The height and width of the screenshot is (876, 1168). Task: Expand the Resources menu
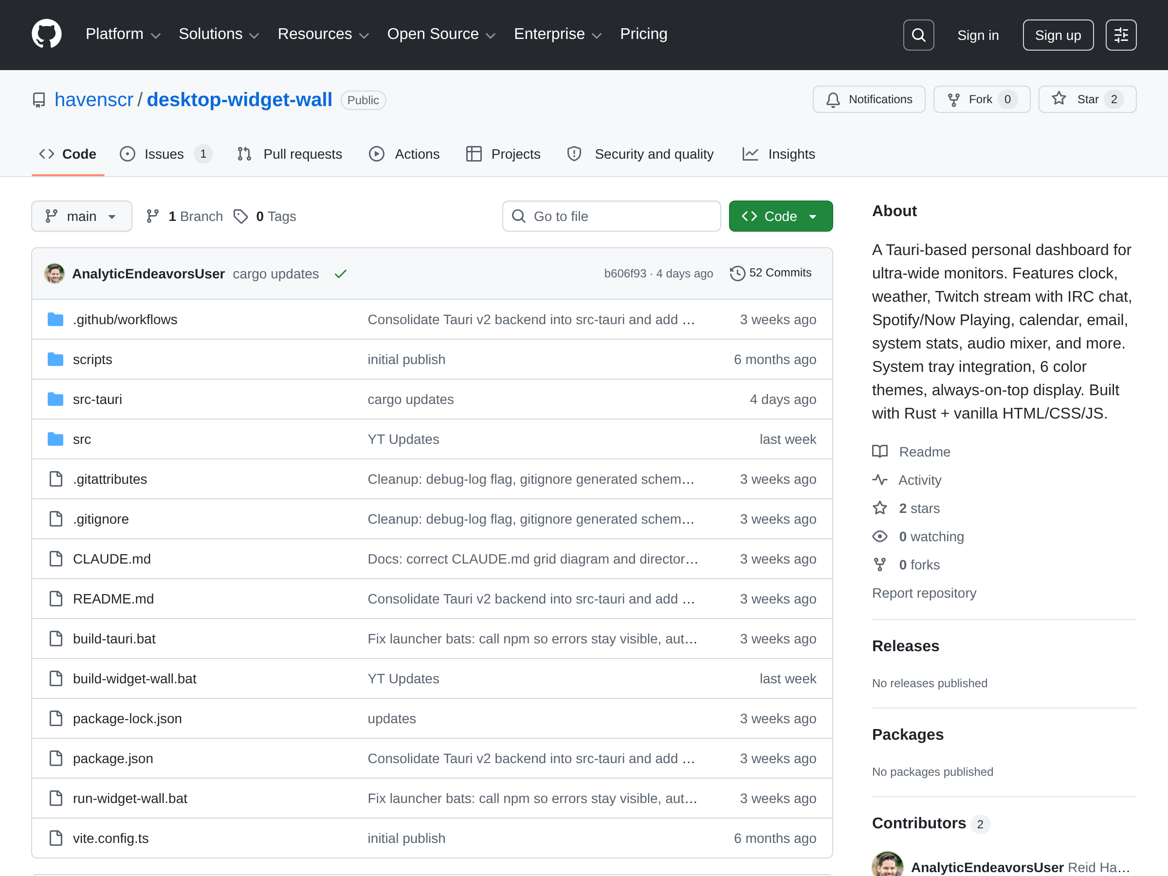point(323,35)
